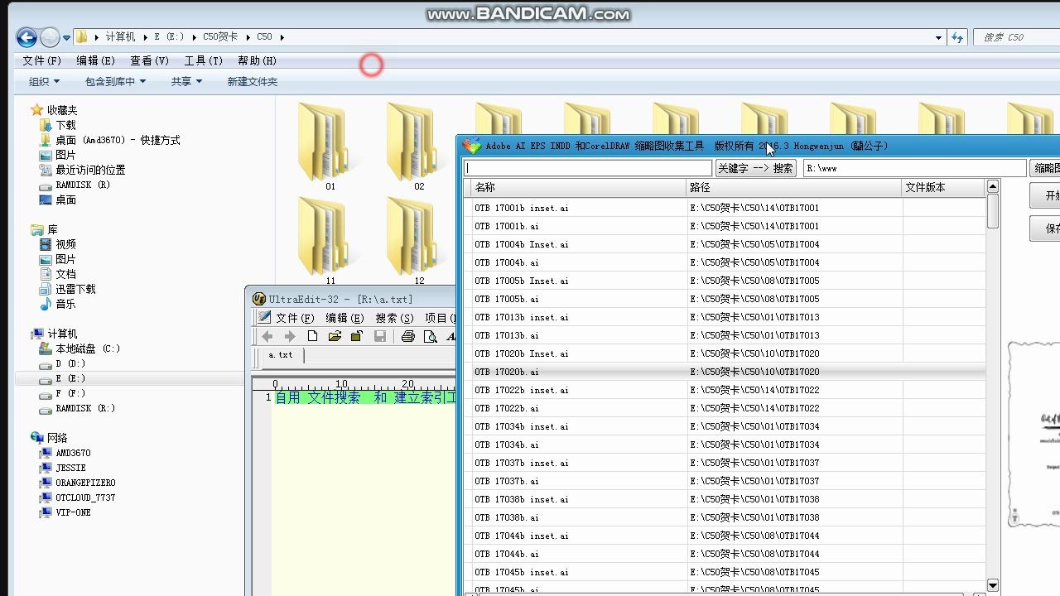1060x596 pixels.
Task: Click the UltraEdit forward arrow toolbar icon
Action: coord(289,336)
